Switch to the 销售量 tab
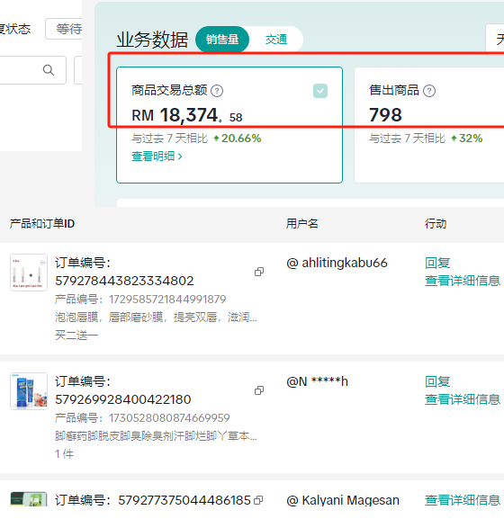 pyautogui.click(x=222, y=40)
